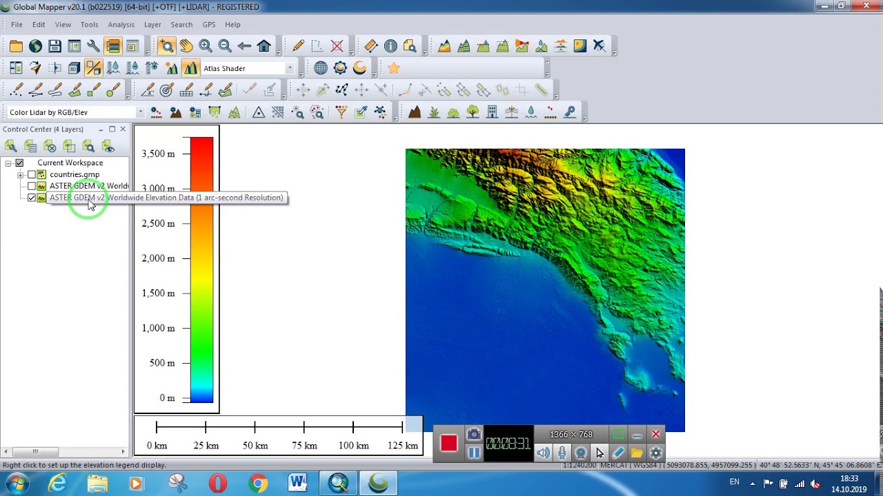Enable the countries.gmp layer checkbox
The width and height of the screenshot is (883, 496).
pyautogui.click(x=31, y=175)
